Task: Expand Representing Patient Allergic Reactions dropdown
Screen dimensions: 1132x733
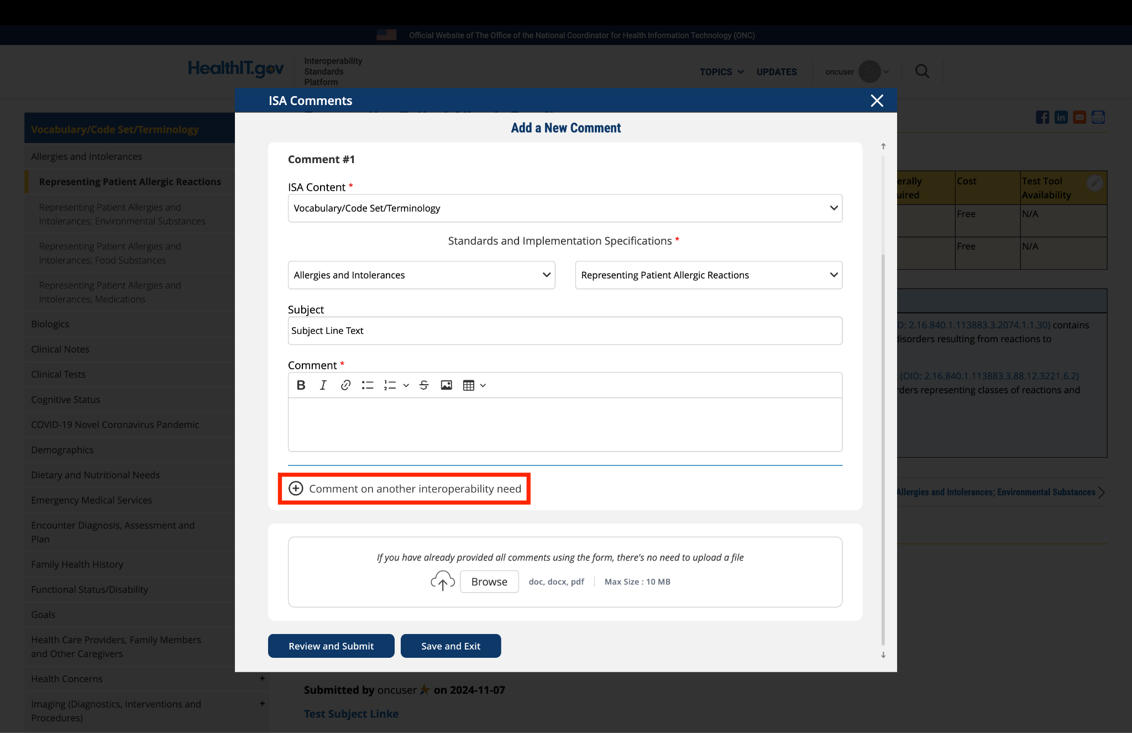Action: click(x=709, y=275)
